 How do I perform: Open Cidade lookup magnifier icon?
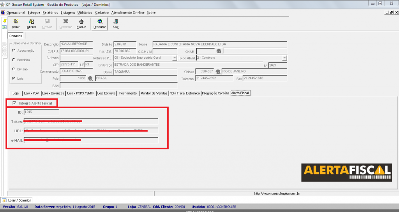coord(218,72)
